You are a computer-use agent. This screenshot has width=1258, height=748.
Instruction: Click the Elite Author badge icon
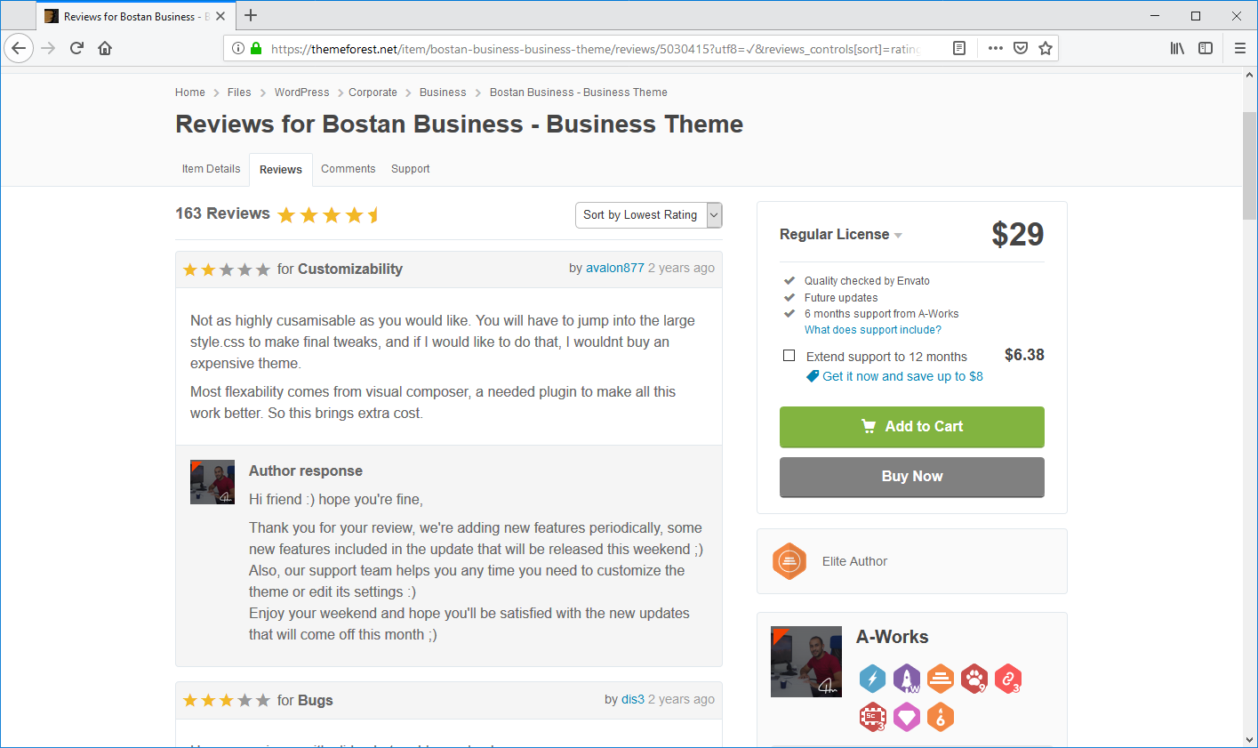[x=789, y=561]
